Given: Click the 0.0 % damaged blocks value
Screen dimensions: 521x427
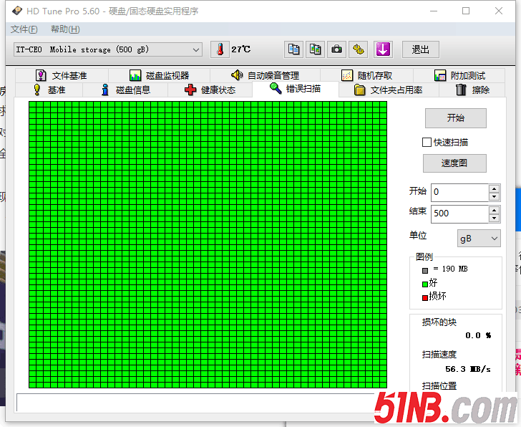Looking at the screenshot, I should [x=478, y=335].
